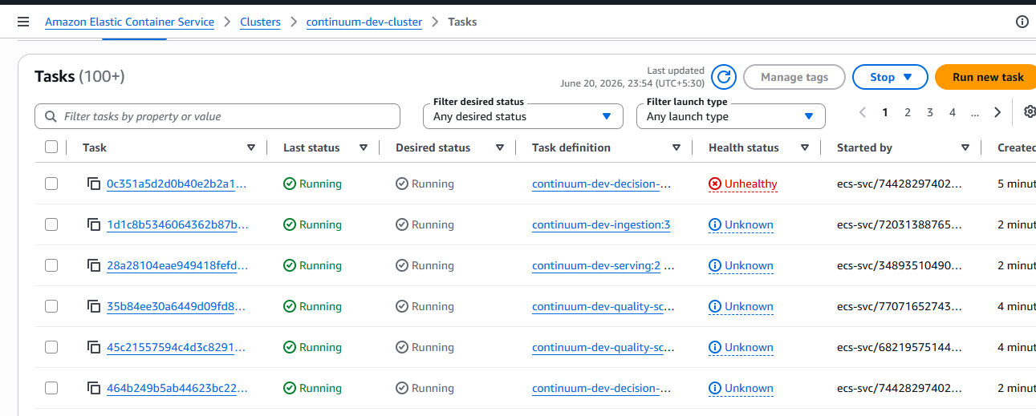Click the info icon in the top-right
The height and width of the screenshot is (416, 1036).
click(1022, 22)
